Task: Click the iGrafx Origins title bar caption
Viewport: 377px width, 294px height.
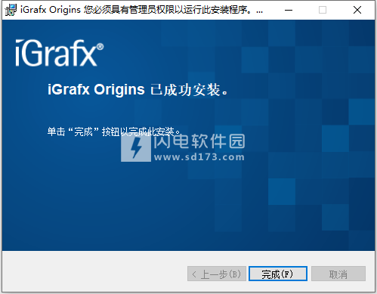Action: click(51, 10)
